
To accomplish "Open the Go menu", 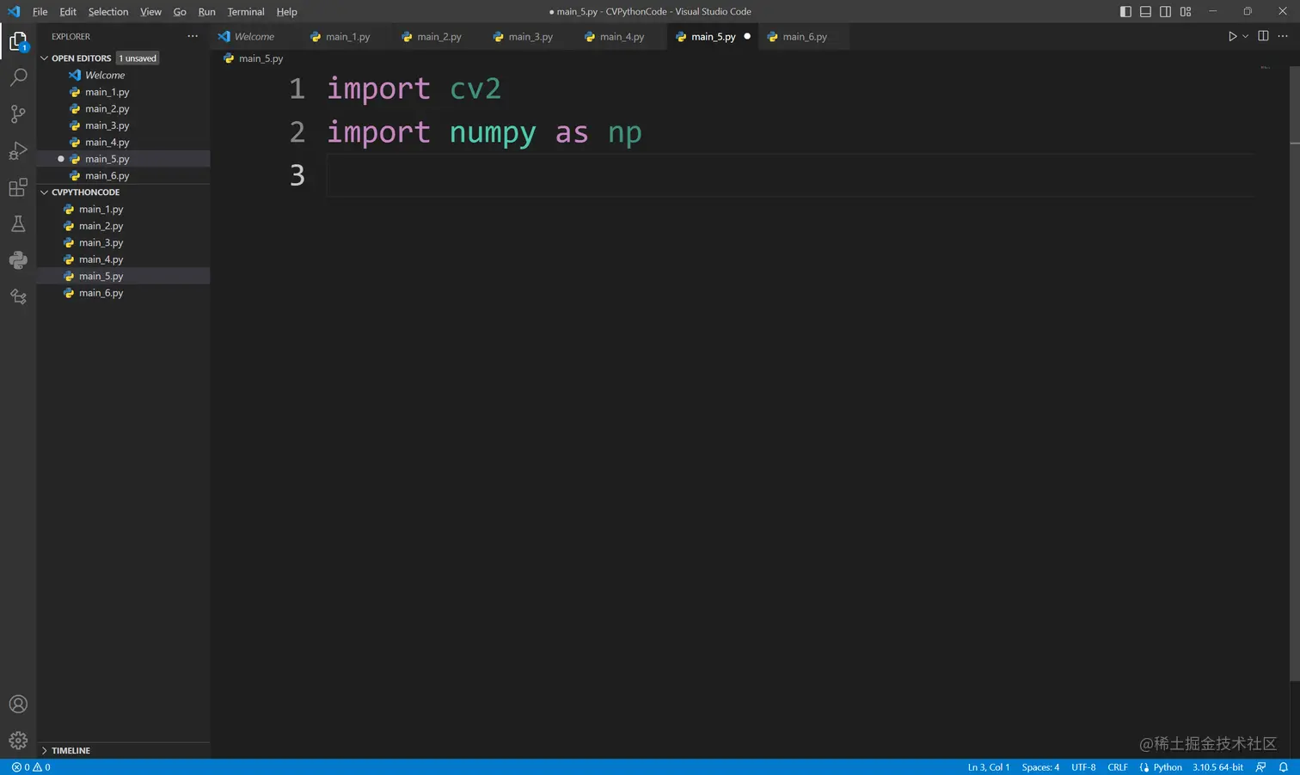I will click(x=180, y=11).
